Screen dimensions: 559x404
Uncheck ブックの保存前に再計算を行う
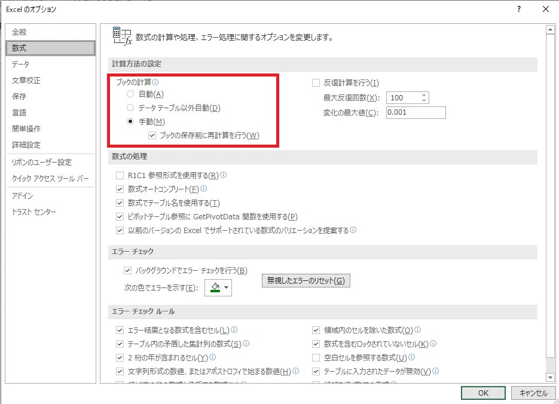tap(152, 136)
